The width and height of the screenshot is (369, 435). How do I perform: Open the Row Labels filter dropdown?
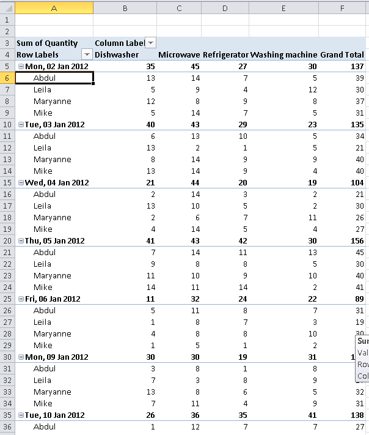click(x=87, y=54)
